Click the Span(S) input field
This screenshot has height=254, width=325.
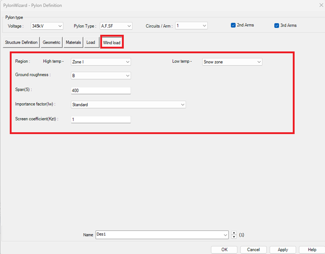click(x=101, y=91)
